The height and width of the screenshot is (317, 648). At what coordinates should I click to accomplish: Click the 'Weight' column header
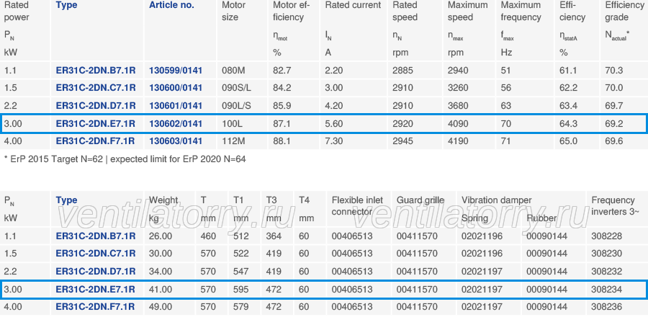coord(163,200)
